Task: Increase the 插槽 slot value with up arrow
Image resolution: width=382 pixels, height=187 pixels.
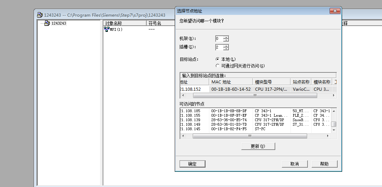Action: (x=226, y=46)
